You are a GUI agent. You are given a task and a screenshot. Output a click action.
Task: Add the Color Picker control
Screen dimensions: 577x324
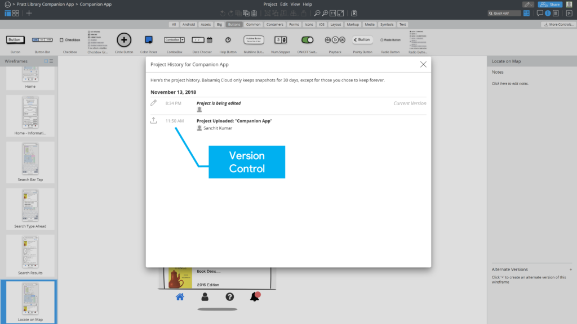click(148, 39)
